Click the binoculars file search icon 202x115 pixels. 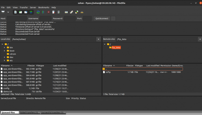(x=82, y=12)
